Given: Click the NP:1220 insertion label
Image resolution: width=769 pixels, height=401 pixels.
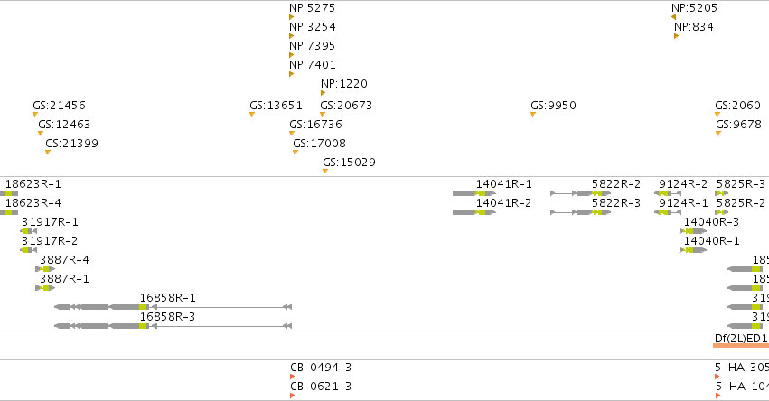Looking at the screenshot, I should (x=343, y=84).
